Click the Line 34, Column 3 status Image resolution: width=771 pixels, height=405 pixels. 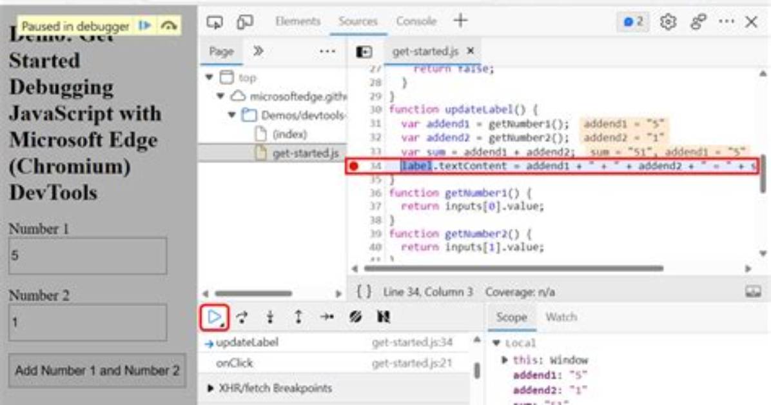pos(428,291)
